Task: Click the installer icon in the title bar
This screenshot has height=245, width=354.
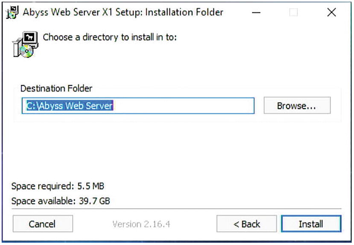Action: click(13, 12)
